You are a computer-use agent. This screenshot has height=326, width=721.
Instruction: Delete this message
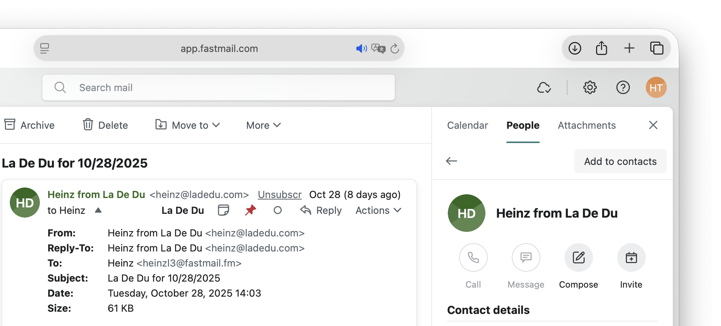pos(105,125)
